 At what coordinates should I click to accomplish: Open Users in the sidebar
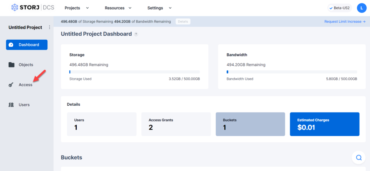click(x=24, y=105)
